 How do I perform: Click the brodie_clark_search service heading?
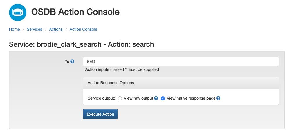[x=81, y=44]
